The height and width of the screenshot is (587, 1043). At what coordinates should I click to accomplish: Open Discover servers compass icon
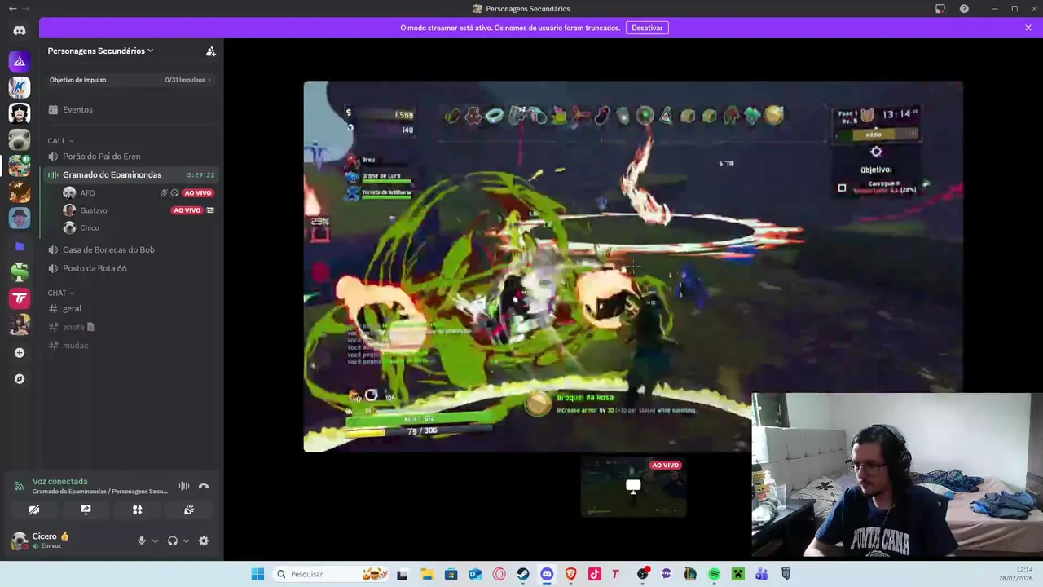click(x=20, y=379)
